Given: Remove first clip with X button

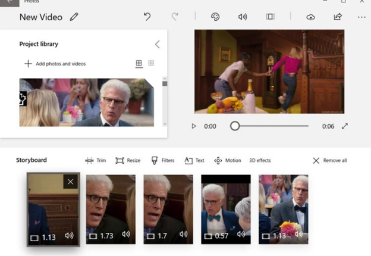Looking at the screenshot, I should (71, 182).
